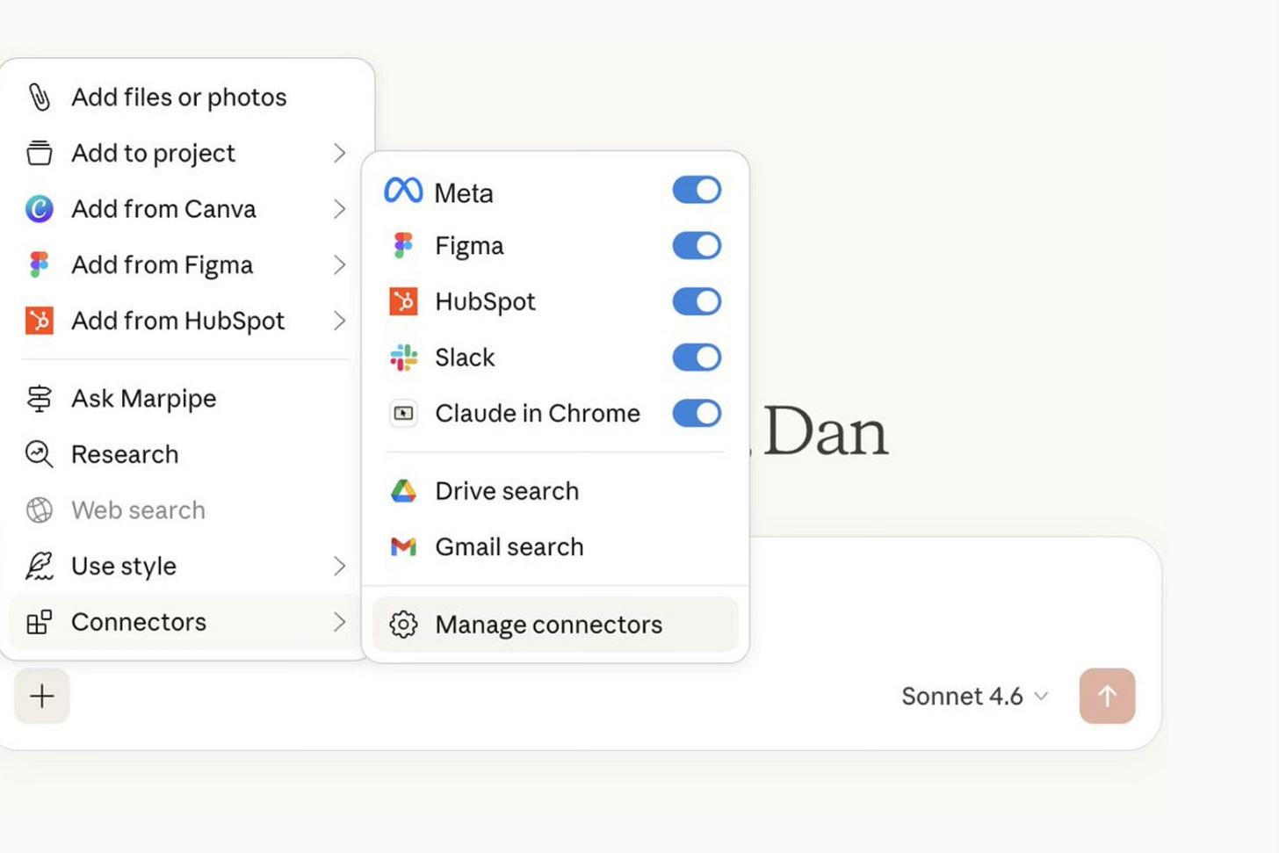This screenshot has width=1279, height=853.
Task: Select the Figma icon in the connectors submenu
Action: tap(402, 246)
